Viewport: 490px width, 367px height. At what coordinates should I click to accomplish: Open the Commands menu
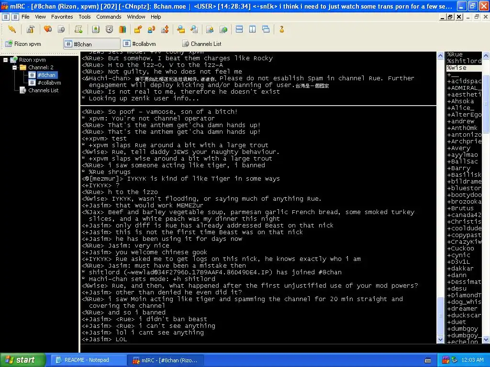[x=109, y=17]
